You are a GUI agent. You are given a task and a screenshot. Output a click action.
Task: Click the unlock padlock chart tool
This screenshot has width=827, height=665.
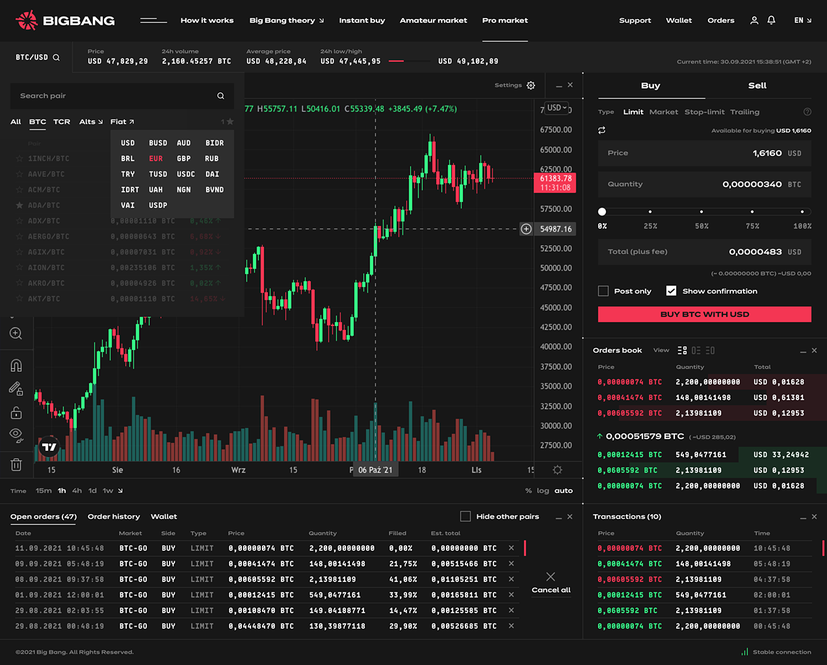coord(16,412)
